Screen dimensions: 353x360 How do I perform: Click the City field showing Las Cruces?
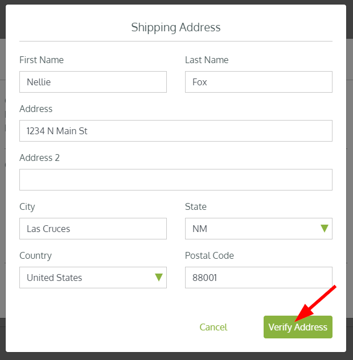(93, 229)
